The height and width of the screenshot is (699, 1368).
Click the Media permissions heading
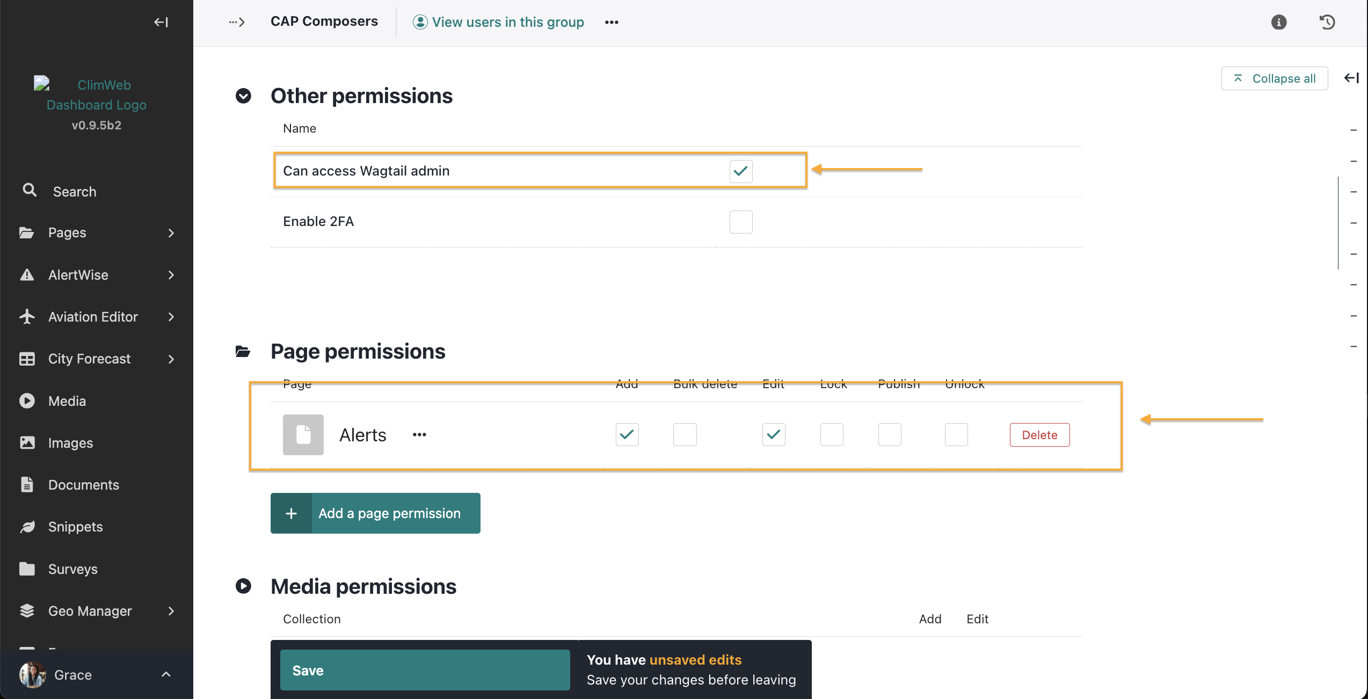coord(363,586)
